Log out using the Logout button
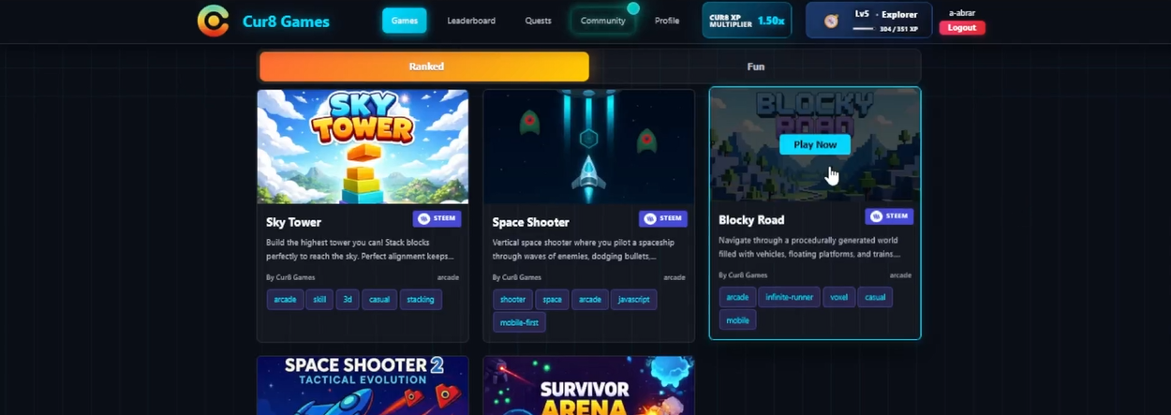Image resolution: width=1171 pixels, height=415 pixels. [x=962, y=27]
